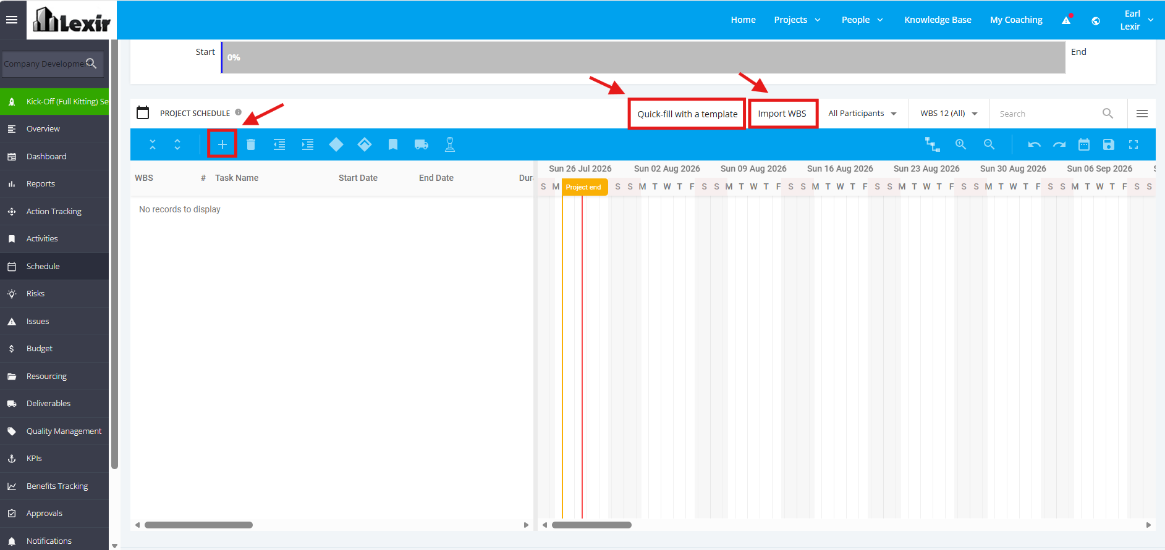Click the globe icon in the header

[x=1096, y=20]
